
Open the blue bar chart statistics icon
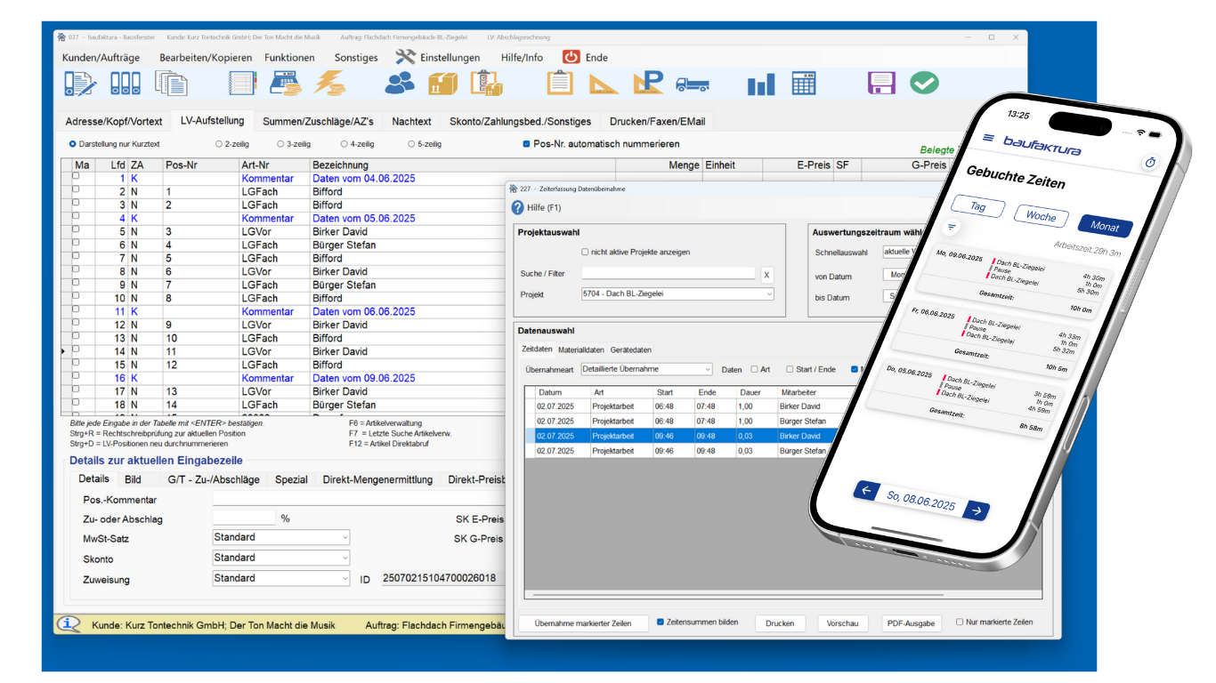click(x=761, y=85)
